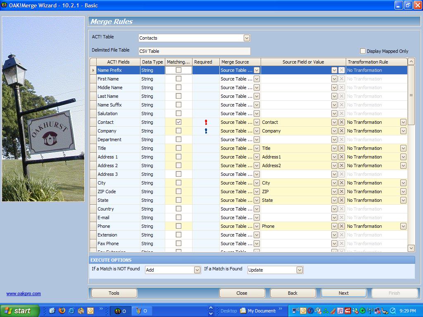Enable Matching for the ZIP Code row
This screenshot has width=423, height=317.
pyautogui.click(x=178, y=192)
